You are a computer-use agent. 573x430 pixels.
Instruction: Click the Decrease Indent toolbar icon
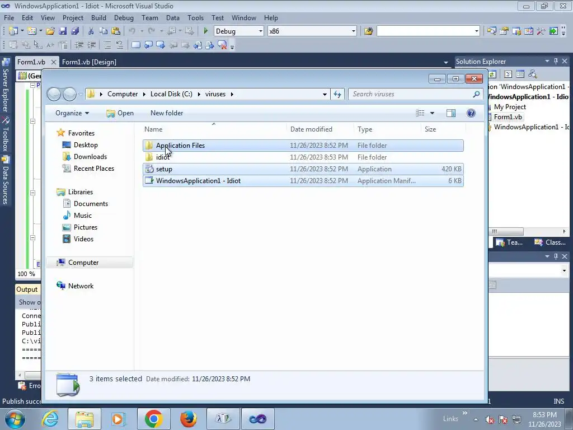pos(79,45)
